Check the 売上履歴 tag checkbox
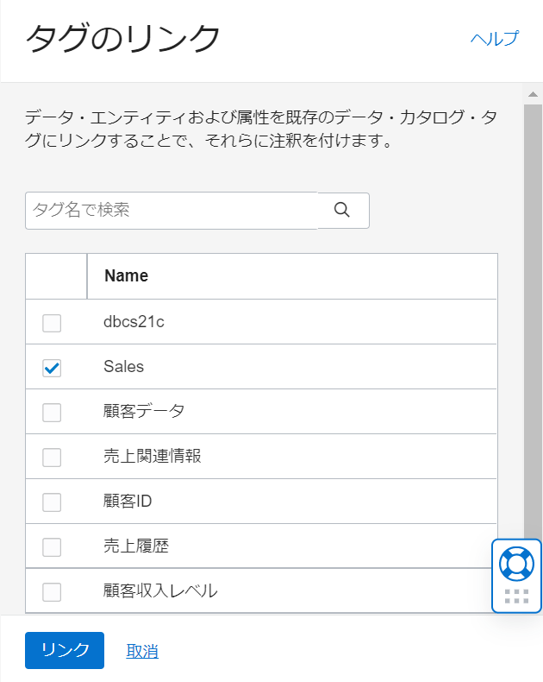Screen dimensions: 543x682 52,547
